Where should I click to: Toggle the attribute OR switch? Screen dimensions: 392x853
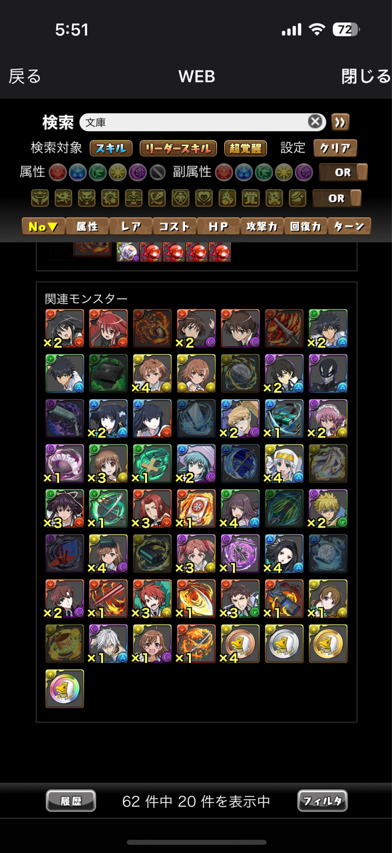343,172
